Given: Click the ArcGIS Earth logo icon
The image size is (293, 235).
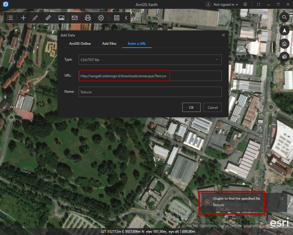Looking at the screenshot, I should click(6, 4).
